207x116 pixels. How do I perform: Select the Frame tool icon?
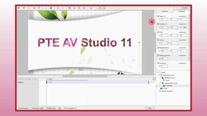[29, 8]
